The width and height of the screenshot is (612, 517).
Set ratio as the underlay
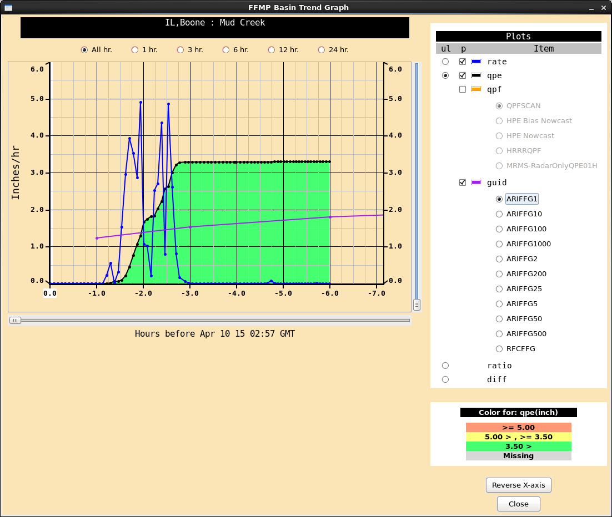(x=445, y=366)
